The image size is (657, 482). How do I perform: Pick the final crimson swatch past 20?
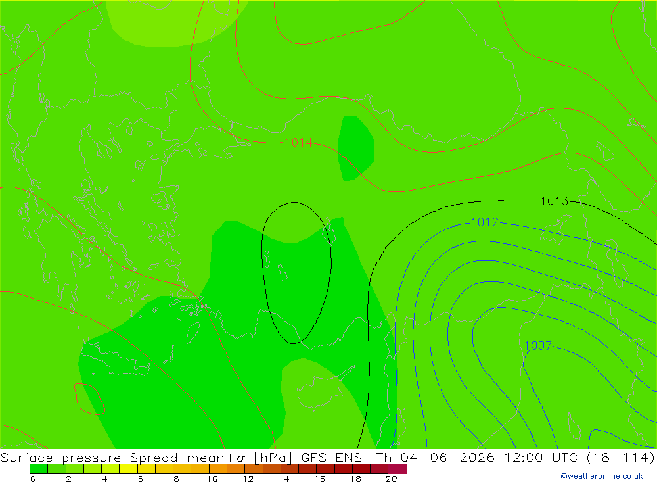[x=397, y=469]
